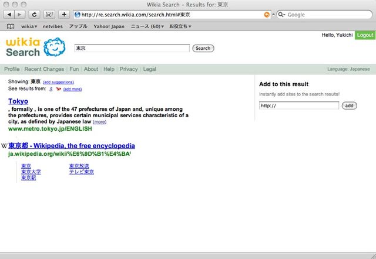Click the Search button
This screenshot has width=376, height=259.
(x=203, y=48)
